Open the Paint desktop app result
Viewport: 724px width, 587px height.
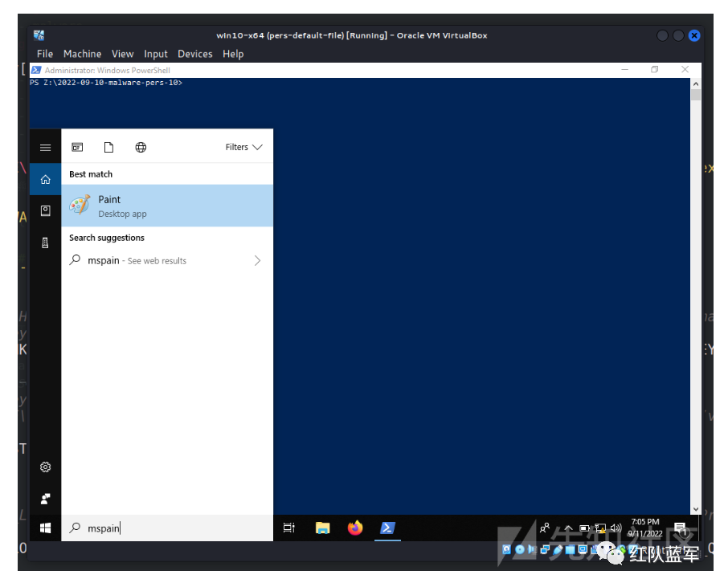click(x=167, y=206)
